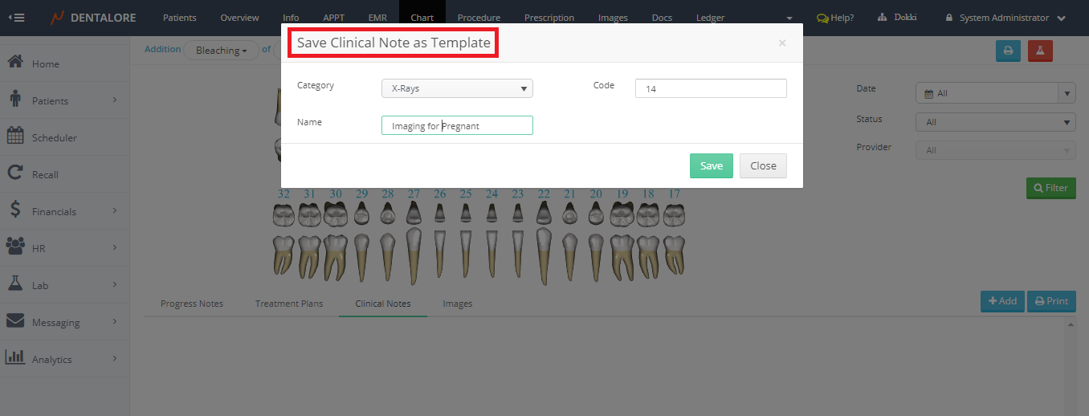Click the Close button in dialog
Screen dimensions: 1089x416
(763, 165)
